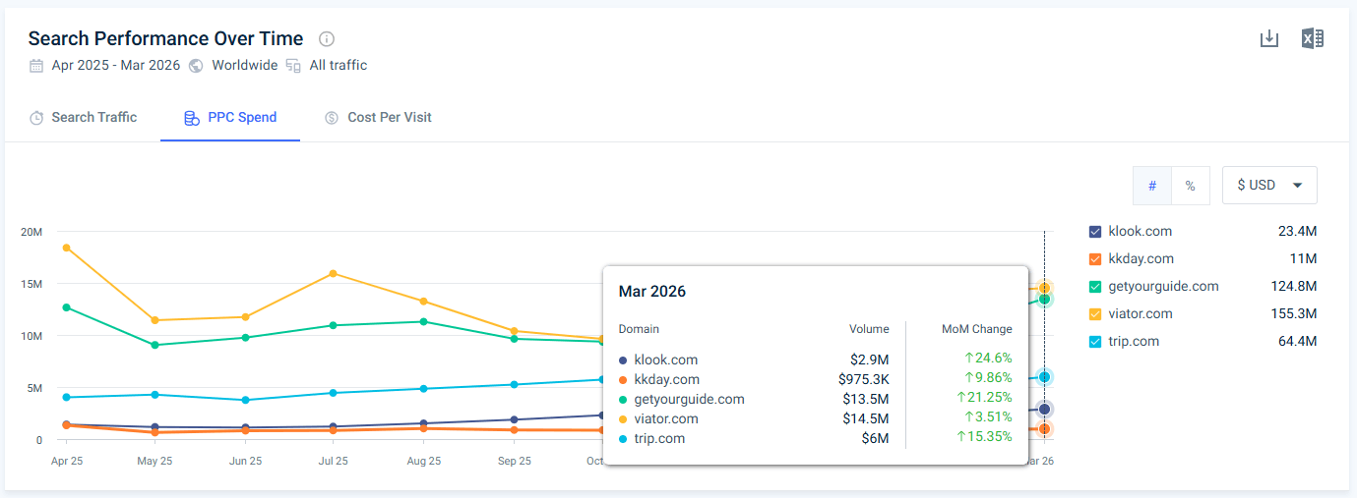1357x498 pixels.
Task: Toggle trip.com legend checkbox
Action: point(1095,342)
